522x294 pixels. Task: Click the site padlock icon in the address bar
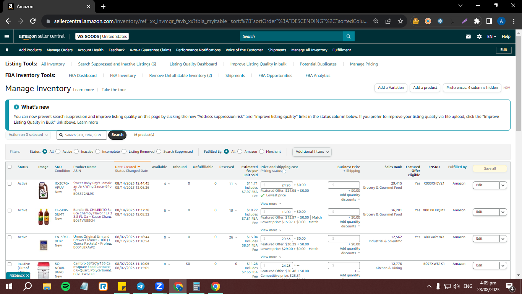tap(48, 21)
